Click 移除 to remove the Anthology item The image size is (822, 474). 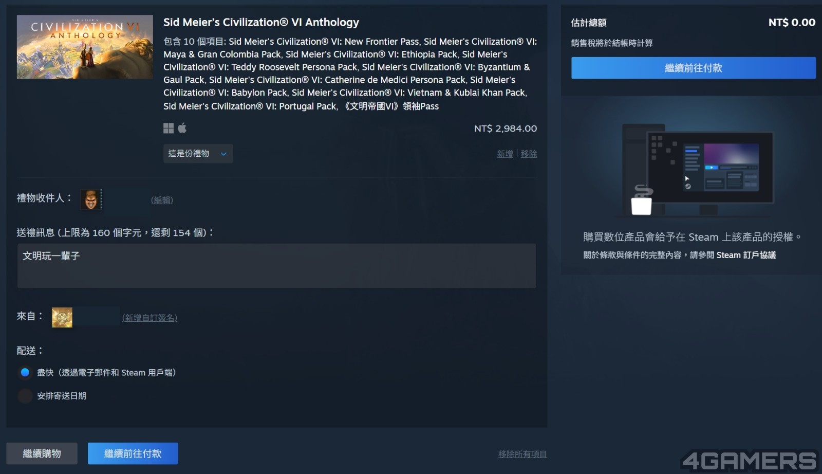(x=529, y=154)
